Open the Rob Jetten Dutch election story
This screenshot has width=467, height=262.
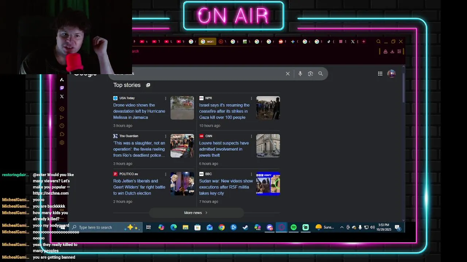click(x=139, y=187)
